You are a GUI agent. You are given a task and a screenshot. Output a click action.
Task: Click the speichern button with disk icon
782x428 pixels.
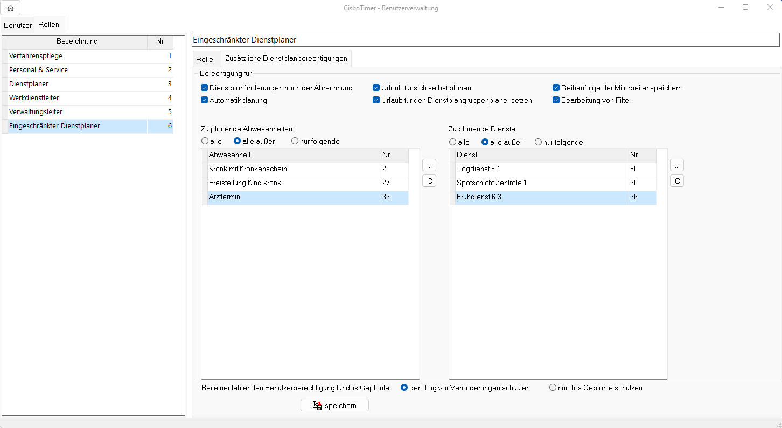(x=334, y=405)
